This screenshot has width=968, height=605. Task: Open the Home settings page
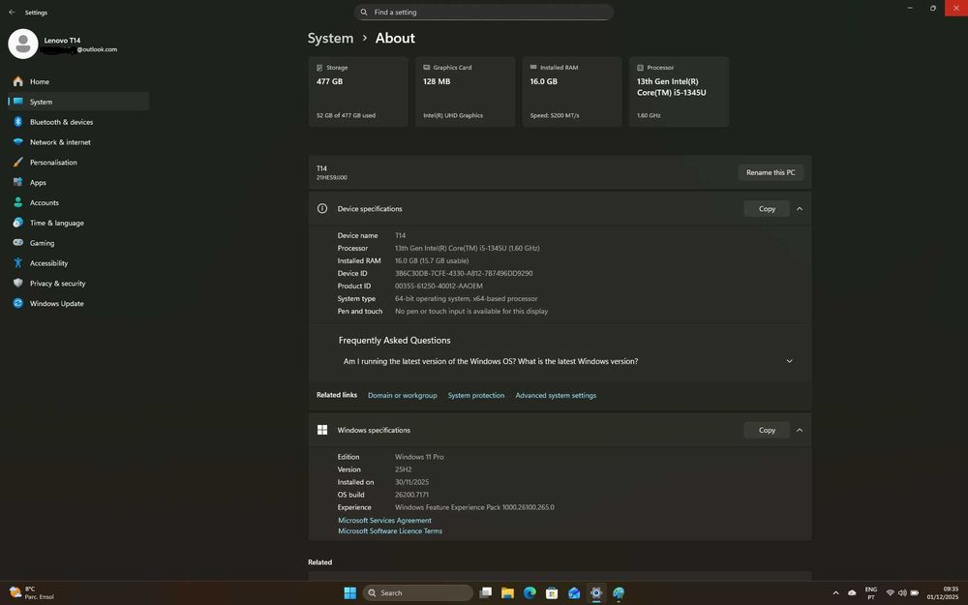(x=78, y=81)
